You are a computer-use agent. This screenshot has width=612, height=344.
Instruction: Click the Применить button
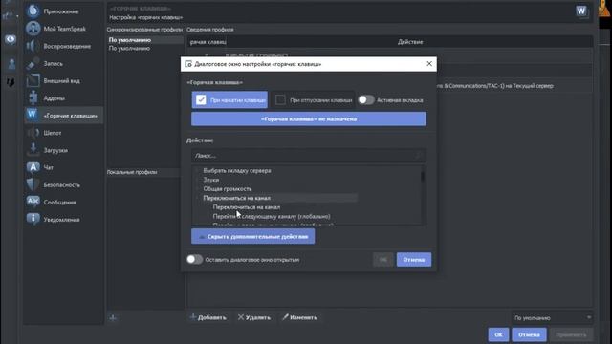[x=571, y=334]
